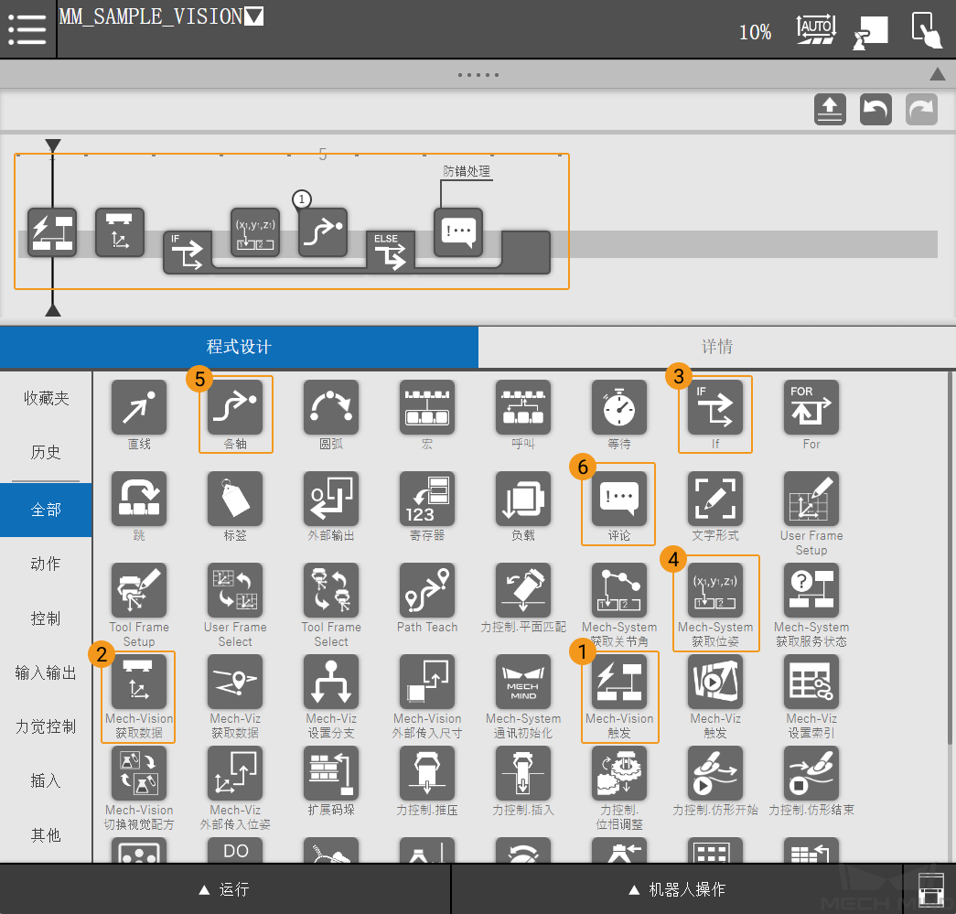Toggle the AUTO mode indicator

coord(815,29)
